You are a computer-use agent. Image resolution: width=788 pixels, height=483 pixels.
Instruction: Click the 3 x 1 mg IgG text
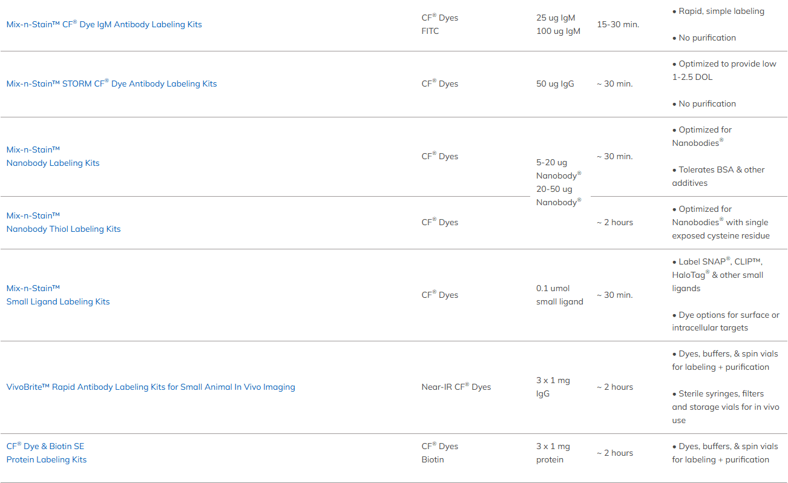coord(553,387)
